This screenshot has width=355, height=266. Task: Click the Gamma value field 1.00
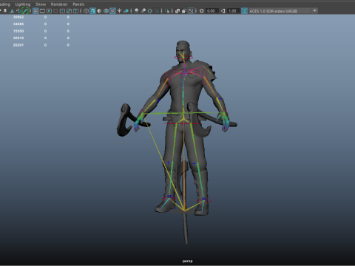click(232, 11)
